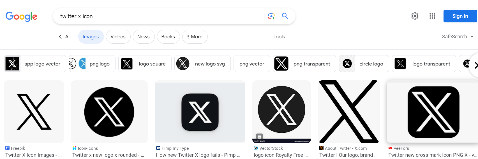Image resolution: width=478 pixels, height=159 pixels.
Task: Open the Google apps grid
Action: point(432,16)
